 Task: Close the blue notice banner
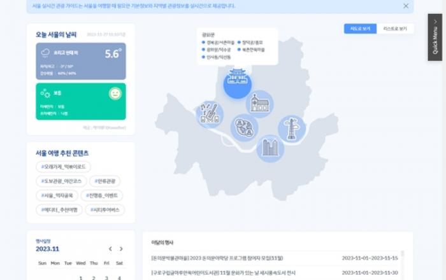406,6
